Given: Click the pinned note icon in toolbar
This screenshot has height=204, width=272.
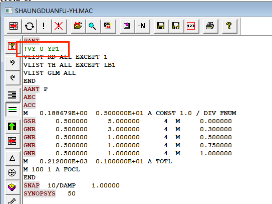Looking at the screenshot, I should (x=127, y=26).
